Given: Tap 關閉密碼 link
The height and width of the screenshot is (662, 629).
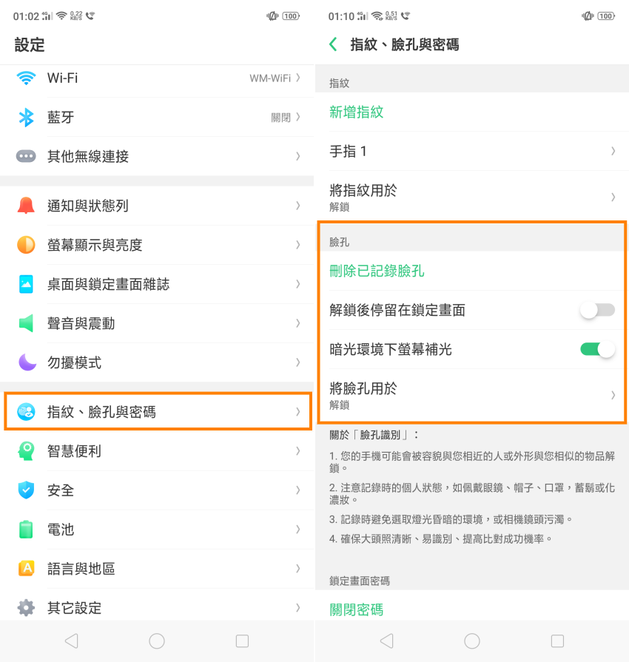Looking at the screenshot, I should [357, 609].
